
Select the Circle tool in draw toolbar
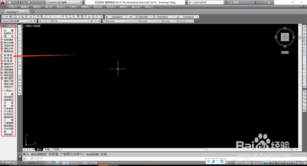pos(20,48)
